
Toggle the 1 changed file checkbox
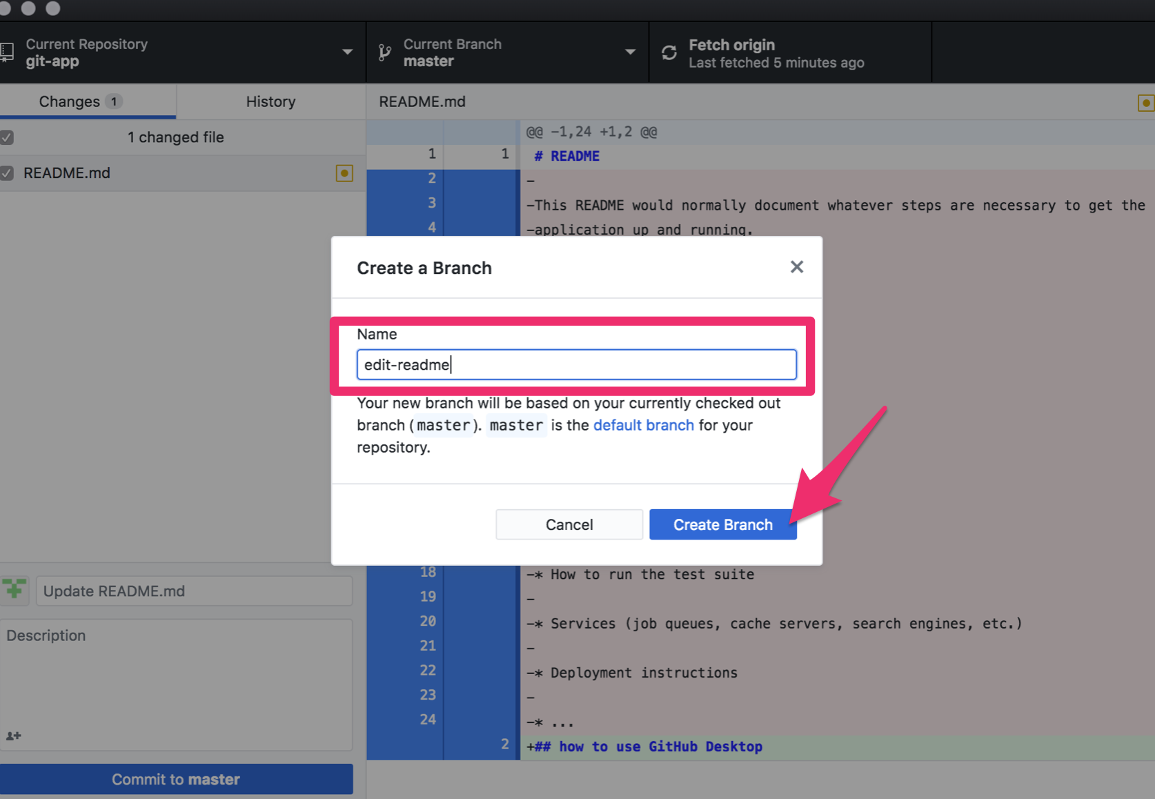tap(7, 137)
